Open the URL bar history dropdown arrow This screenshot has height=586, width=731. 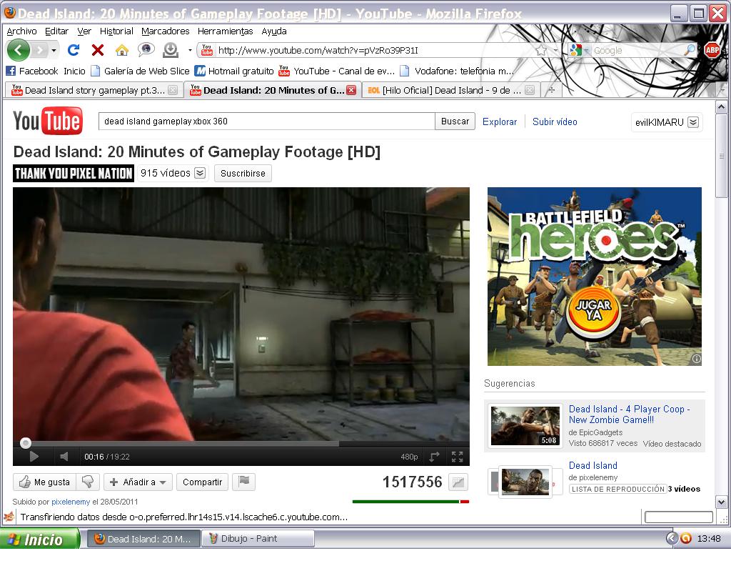555,50
